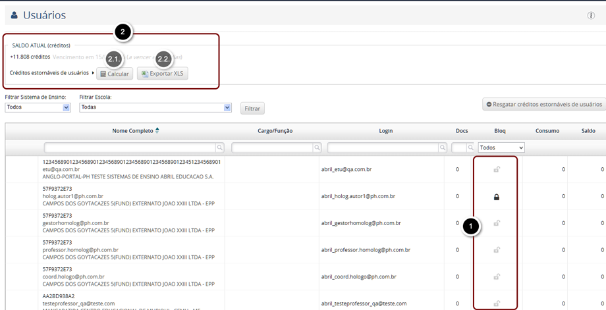The width and height of the screenshot is (606, 310).
Task: Click the user icon beside Usuários title
Action: click(x=14, y=15)
